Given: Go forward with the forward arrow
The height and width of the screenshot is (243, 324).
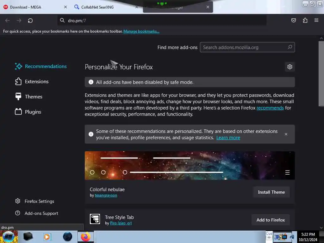Looking at the screenshot, I should coord(19,21).
